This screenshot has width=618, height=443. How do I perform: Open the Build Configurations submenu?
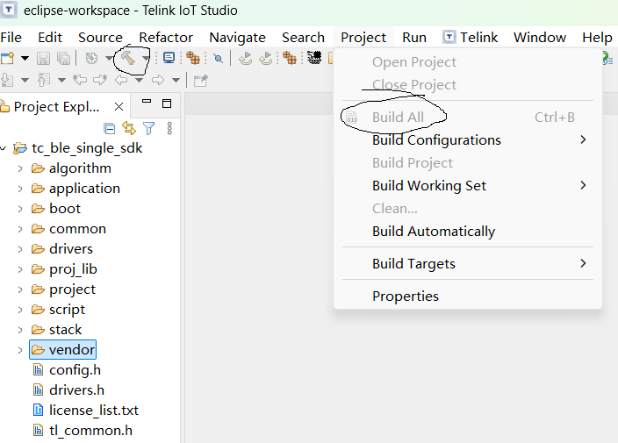tap(436, 140)
